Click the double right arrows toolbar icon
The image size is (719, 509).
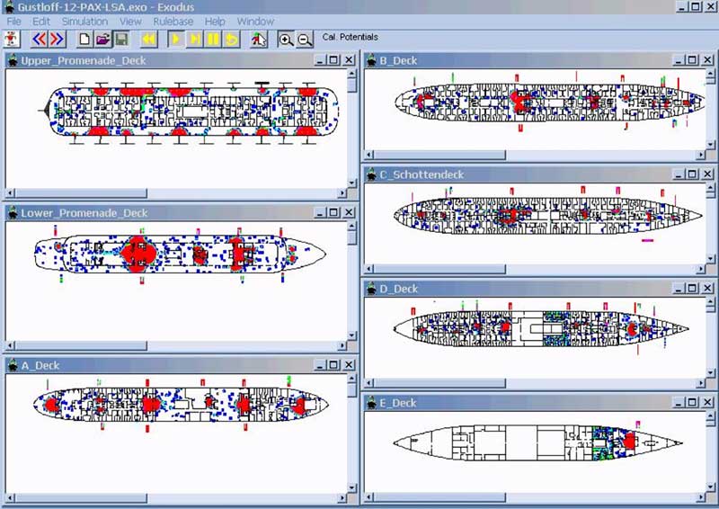[x=58, y=39]
